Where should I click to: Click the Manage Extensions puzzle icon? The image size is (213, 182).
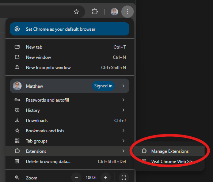[144, 151]
